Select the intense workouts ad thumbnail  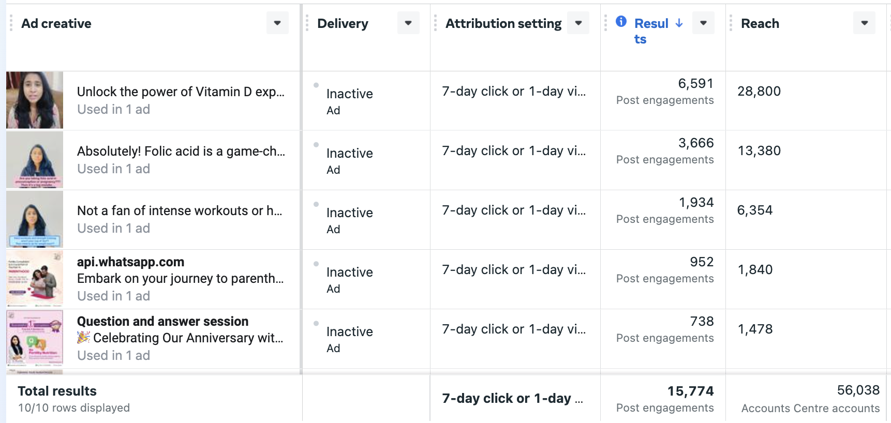pyautogui.click(x=35, y=219)
